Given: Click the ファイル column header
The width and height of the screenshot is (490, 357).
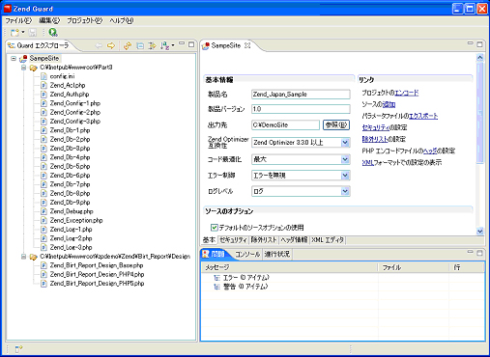Looking at the screenshot, I should 414,267.
